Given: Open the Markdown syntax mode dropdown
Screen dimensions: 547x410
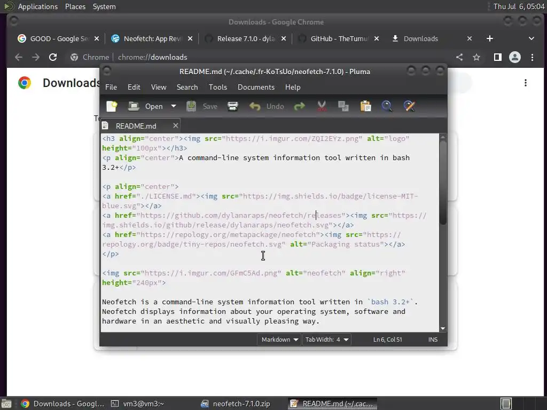Looking at the screenshot, I should 280,340.
